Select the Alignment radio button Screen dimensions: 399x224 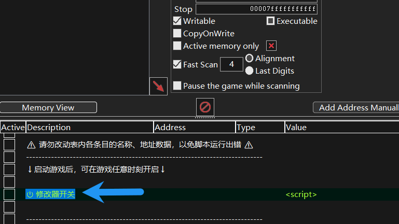pos(250,58)
